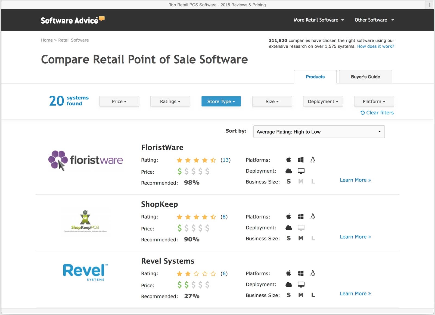Click Apple platform icon for ShopKeep

[289, 216]
